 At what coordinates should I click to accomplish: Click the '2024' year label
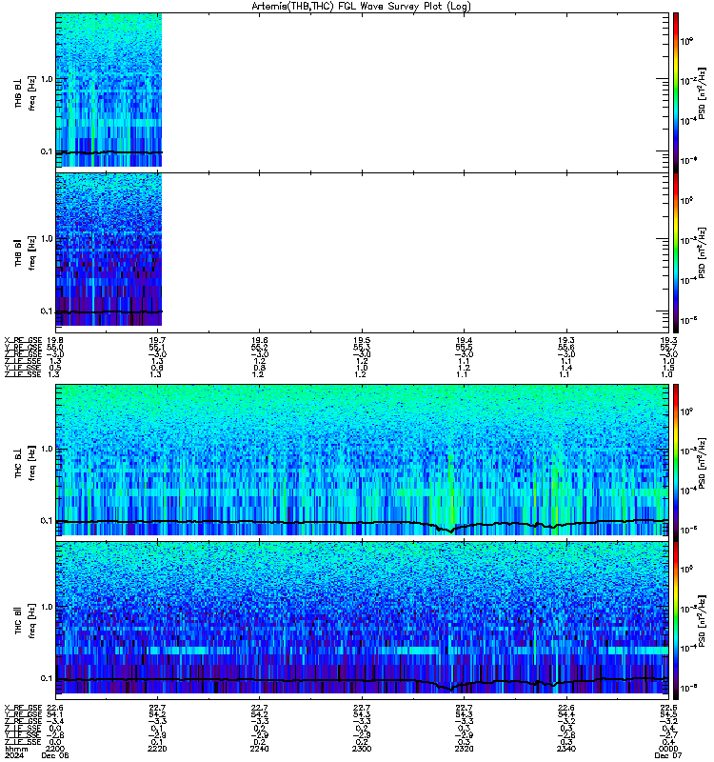(13, 755)
